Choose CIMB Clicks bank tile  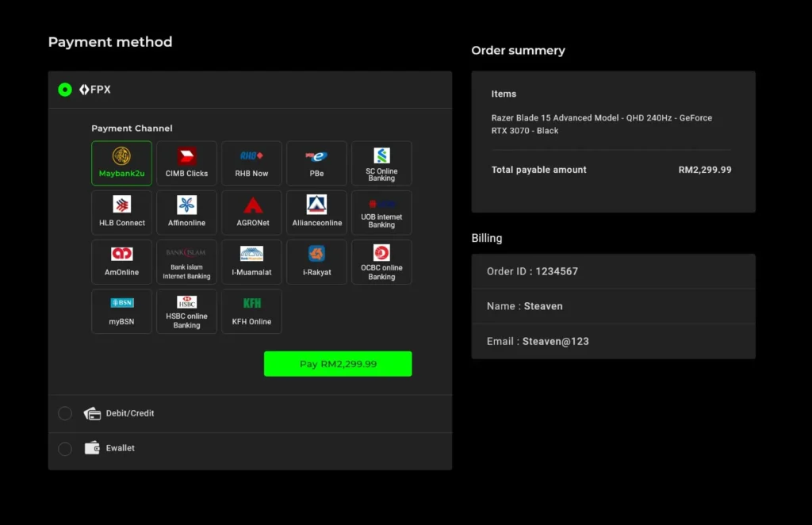click(x=186, y=163)
